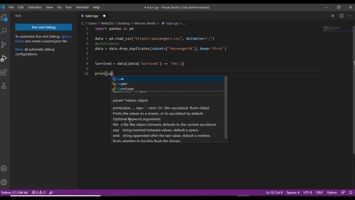Image resolution: width=355 pixels, height=200 pixels.
Task: Choose 'sum' from the autocomplete list
Action: tap(168, 79)
